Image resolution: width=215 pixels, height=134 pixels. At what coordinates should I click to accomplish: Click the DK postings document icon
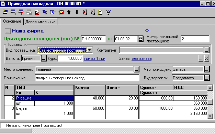37,12
